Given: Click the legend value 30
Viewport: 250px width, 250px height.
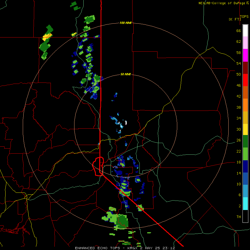Looking at the screenshot, I should [x=239, y=129].
